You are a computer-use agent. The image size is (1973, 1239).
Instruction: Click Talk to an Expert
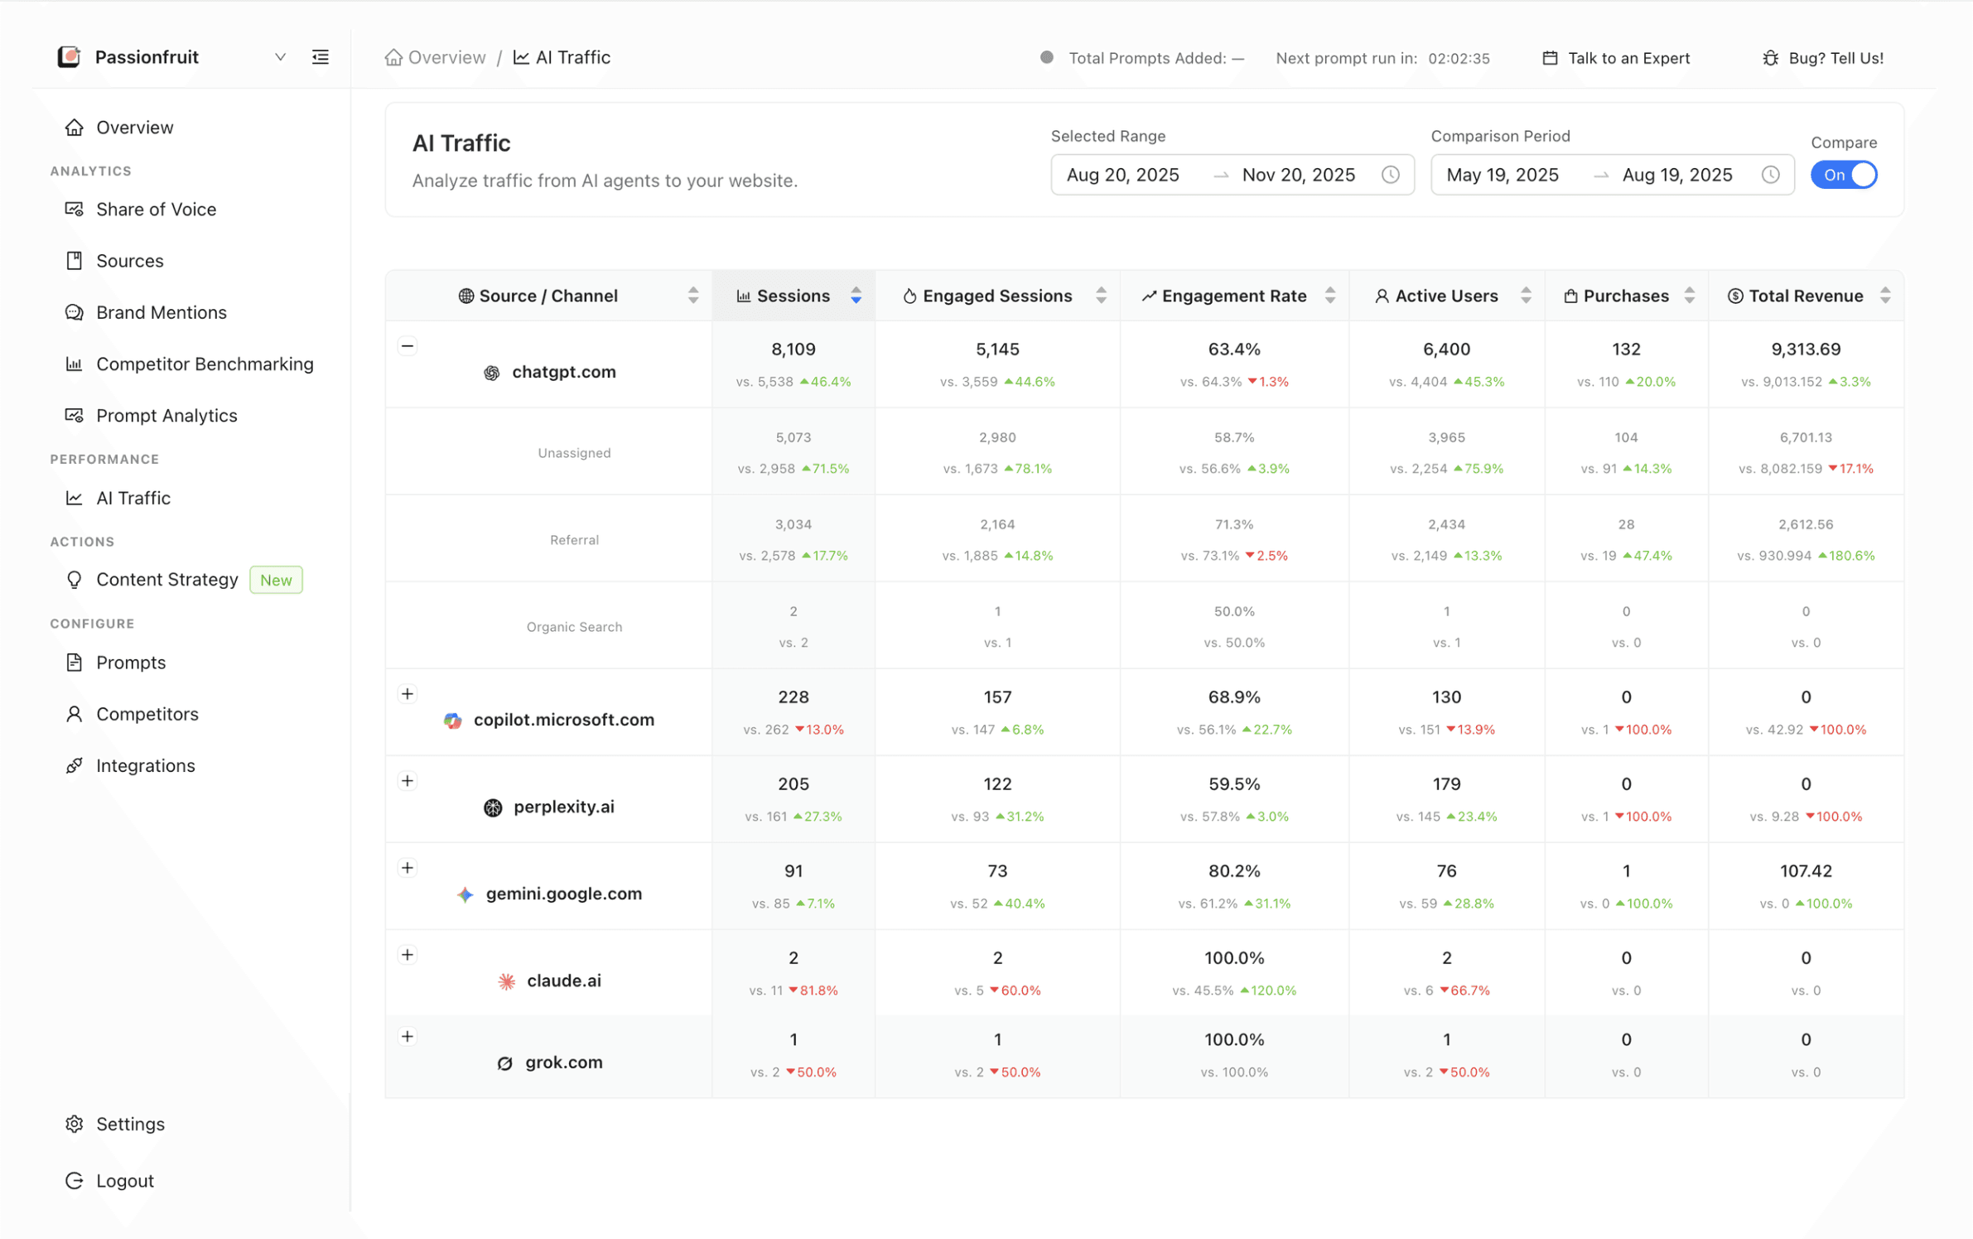(1628, 58)
